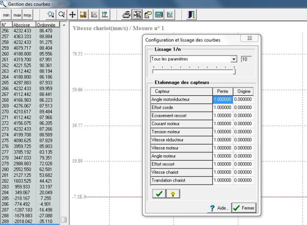Click the min toolbar button
This screenshot has width=307, height=225.
pyautogui.click(x=6, y=15)
